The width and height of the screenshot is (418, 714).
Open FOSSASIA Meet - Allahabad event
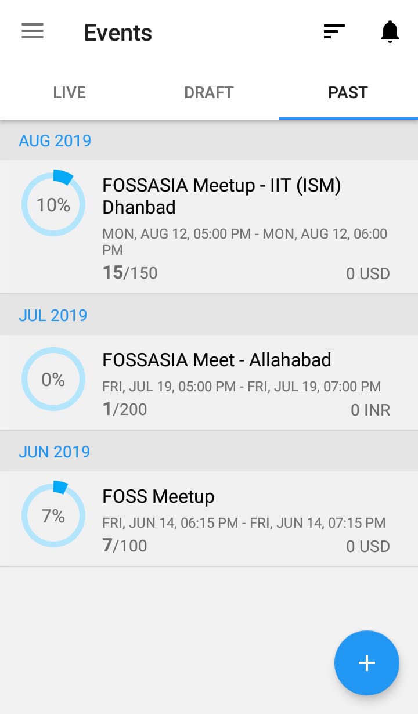pyautogui.click(x=217, y=360)
